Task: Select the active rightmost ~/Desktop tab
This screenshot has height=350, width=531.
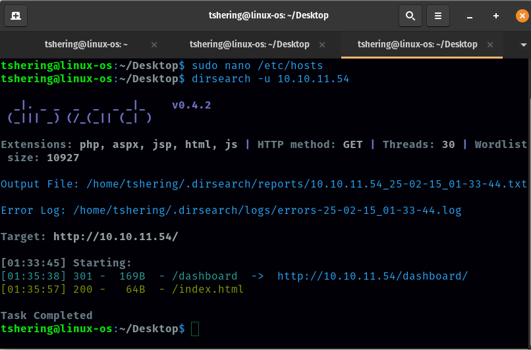Action: pyautogui.click(x=417, y=45)
